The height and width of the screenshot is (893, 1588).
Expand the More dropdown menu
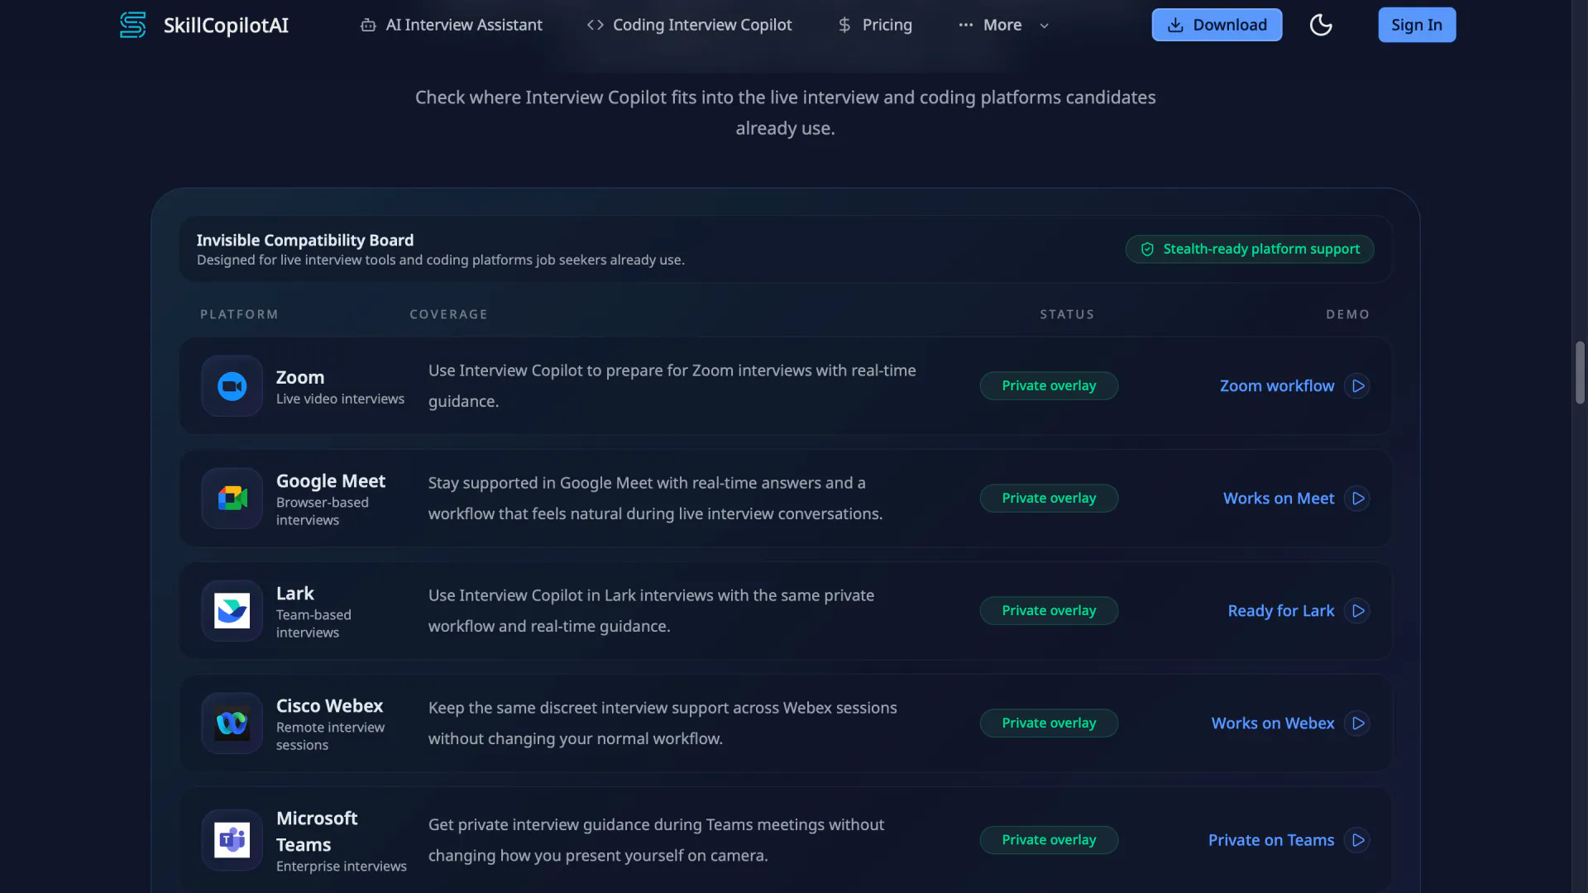point(1003,25)
